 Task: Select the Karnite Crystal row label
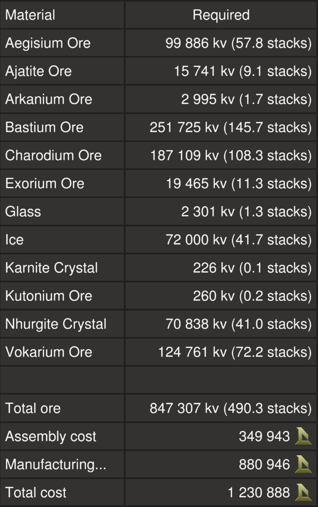coord(51,267)
